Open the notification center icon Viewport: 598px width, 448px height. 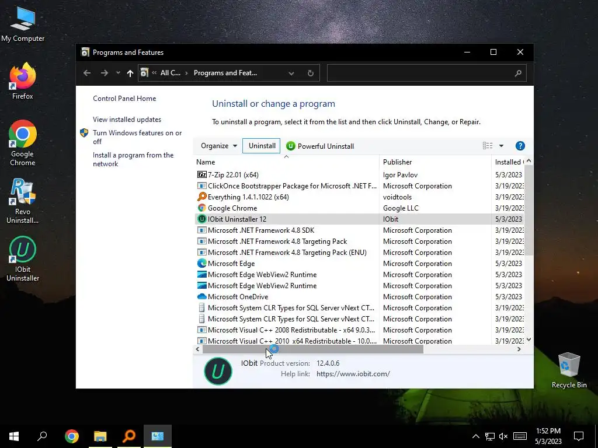click(579, 436)
